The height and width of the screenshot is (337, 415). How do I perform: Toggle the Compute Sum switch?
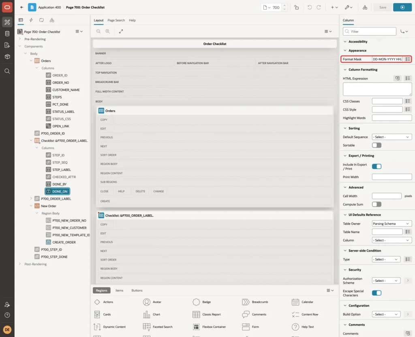376,204
